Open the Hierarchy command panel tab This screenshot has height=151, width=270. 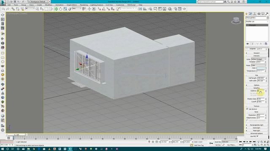pos(254,14)
